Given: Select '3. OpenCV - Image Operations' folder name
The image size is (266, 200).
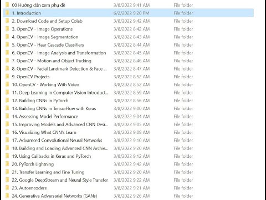Looking at the screenshot, I should 42,29.
